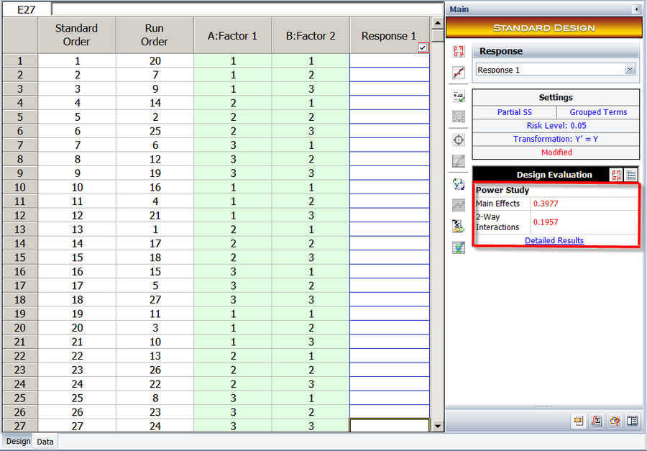Open the Plot icon with red line

click(x=458, y=73)
